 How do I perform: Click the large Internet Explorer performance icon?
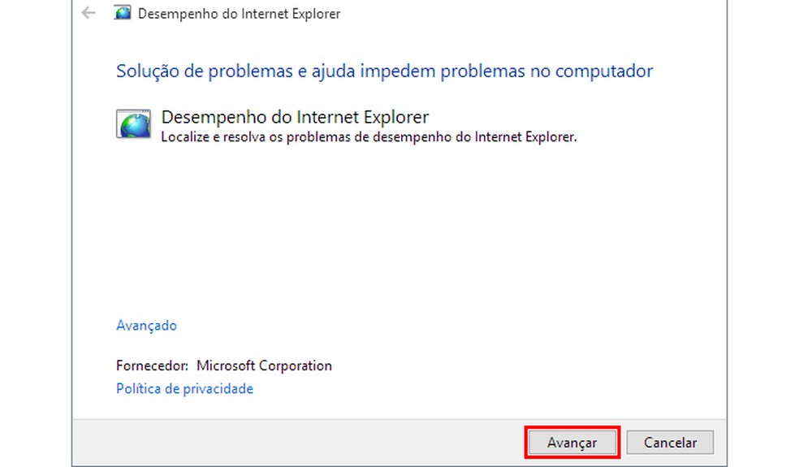click(x=133, y=124)
